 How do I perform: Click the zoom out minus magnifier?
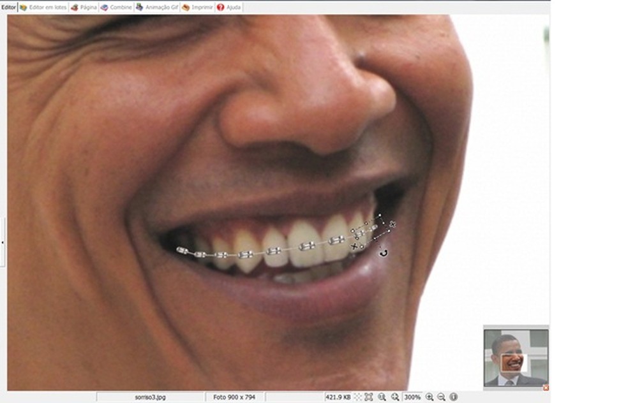point(442,397)
